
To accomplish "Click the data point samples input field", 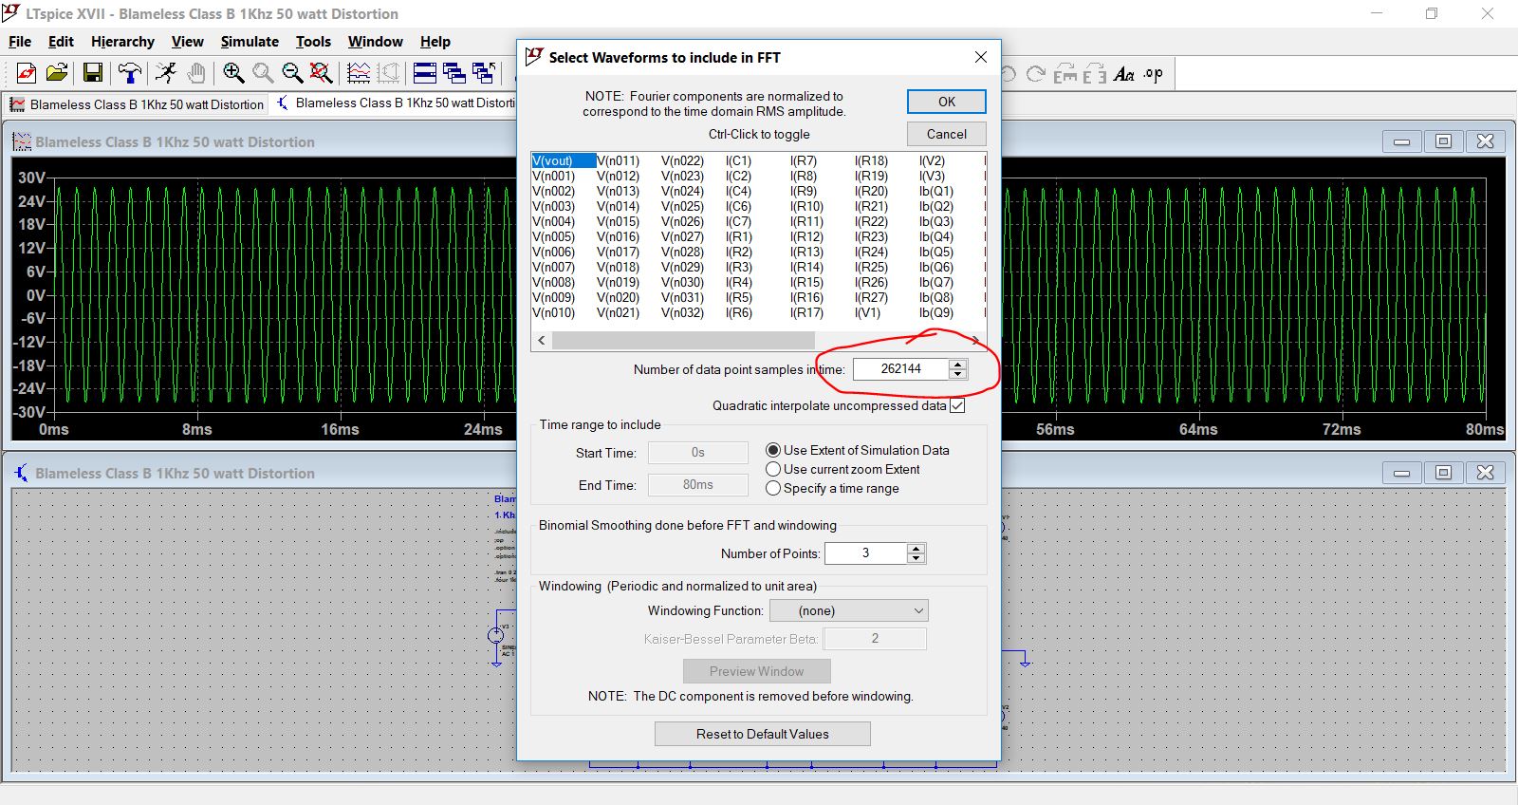I will [900, 368].
